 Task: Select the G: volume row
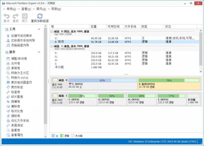coord(125,57)
